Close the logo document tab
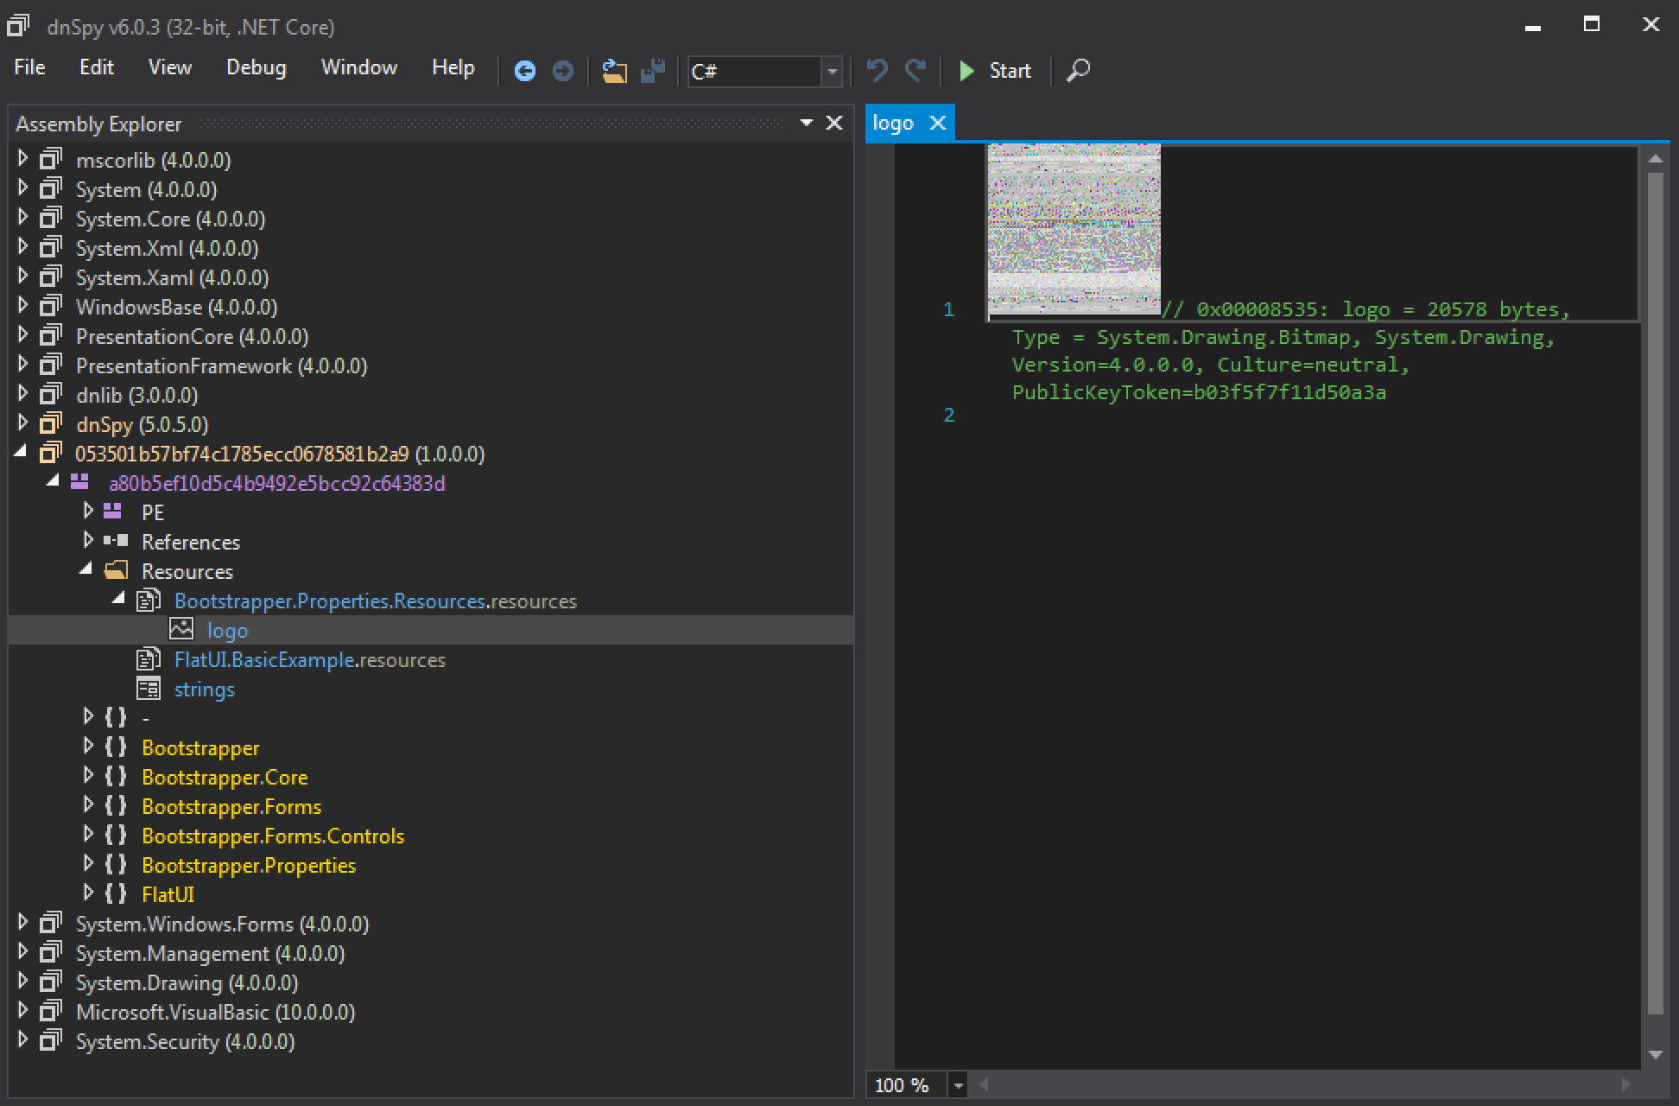 (937, 124)
